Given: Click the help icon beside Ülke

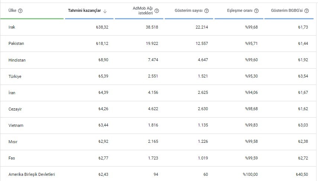Looking at the screenshot, I should (x=20, y=11).
